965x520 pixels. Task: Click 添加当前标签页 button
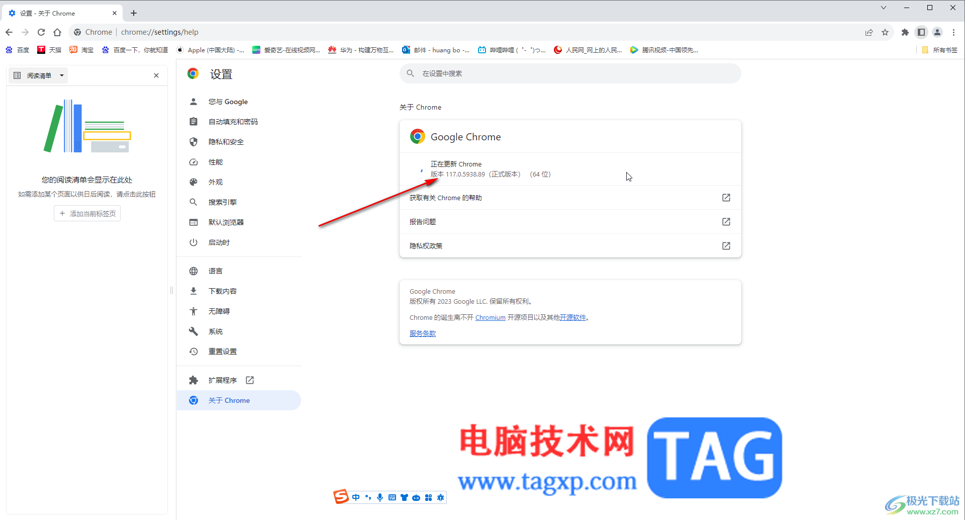(87, 214)
